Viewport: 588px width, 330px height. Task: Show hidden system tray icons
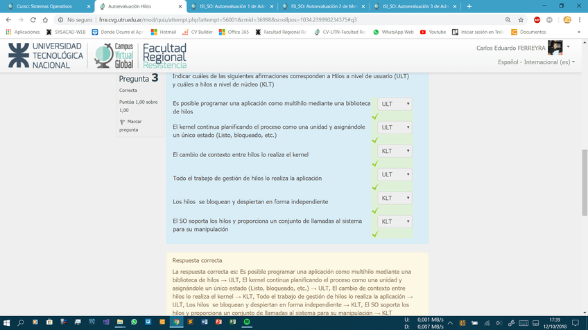451,323
